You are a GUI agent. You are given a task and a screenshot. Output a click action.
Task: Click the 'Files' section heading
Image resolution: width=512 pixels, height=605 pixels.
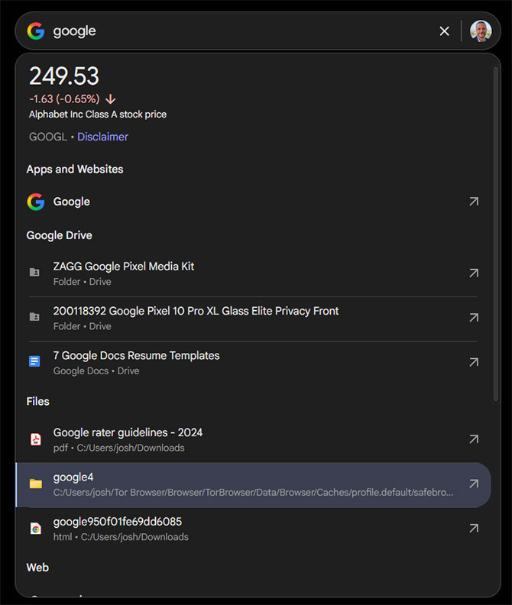click(x=38, y=401)
